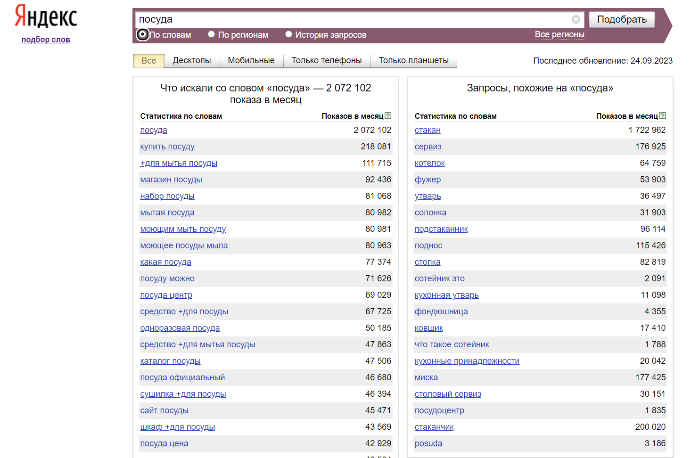Open the 'стопка' link
The image size is (691, 458).
(x=428, y=262)
